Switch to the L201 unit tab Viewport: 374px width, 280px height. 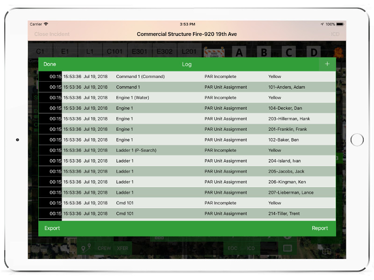coord(189,51)
